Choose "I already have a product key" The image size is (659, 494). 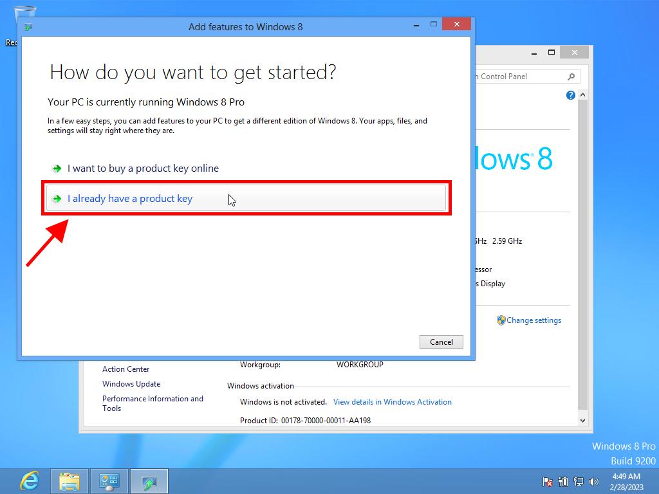click(x=129, y=199)
